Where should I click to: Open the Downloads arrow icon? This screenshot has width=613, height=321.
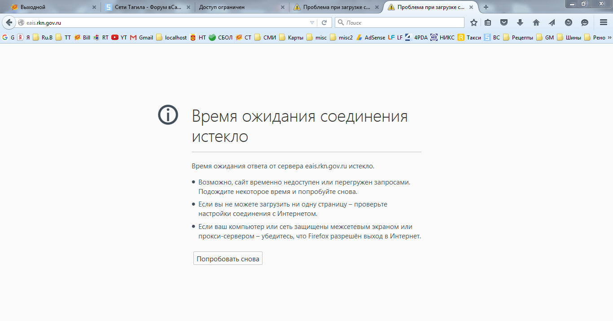(x=520, y=22)
